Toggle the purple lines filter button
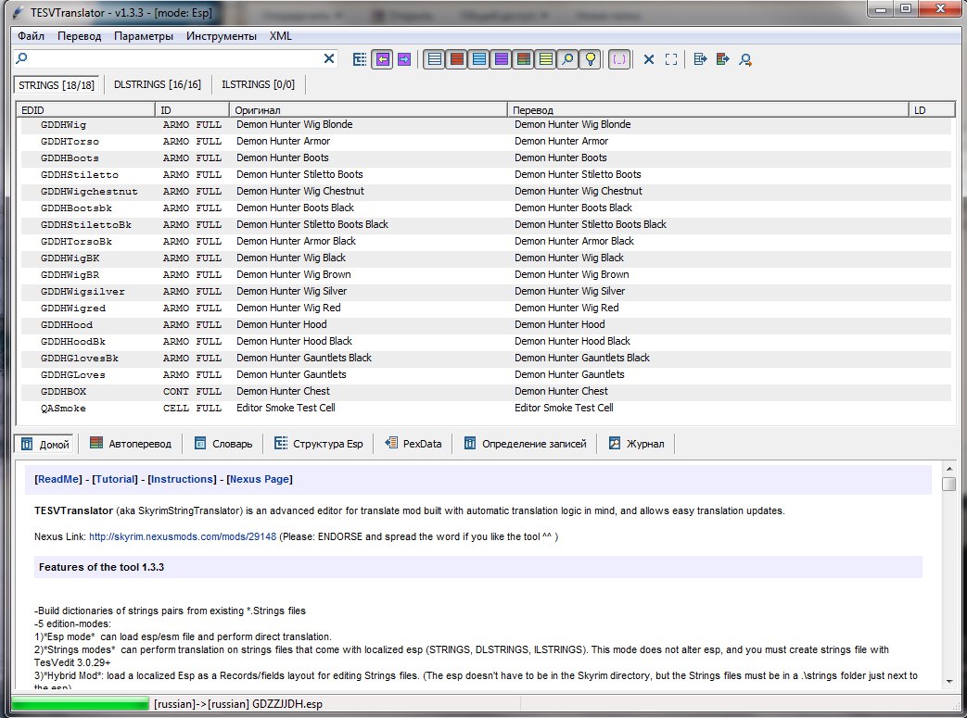The height and width of the screenshot is (718, 967). (501, 59)
